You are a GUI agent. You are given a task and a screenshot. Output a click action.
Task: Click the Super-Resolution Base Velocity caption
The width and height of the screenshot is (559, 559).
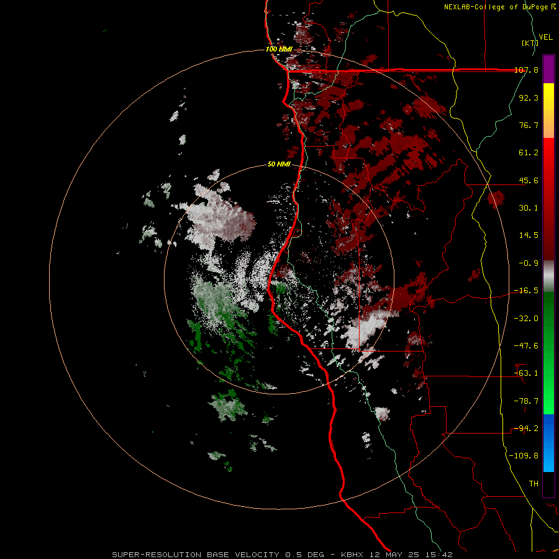pyautogui.click(x=283, y=555)
